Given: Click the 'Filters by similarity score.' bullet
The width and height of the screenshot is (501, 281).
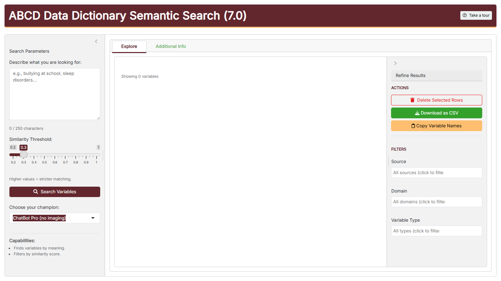Looking at the screenshot, I should click(x=37, y=254).
